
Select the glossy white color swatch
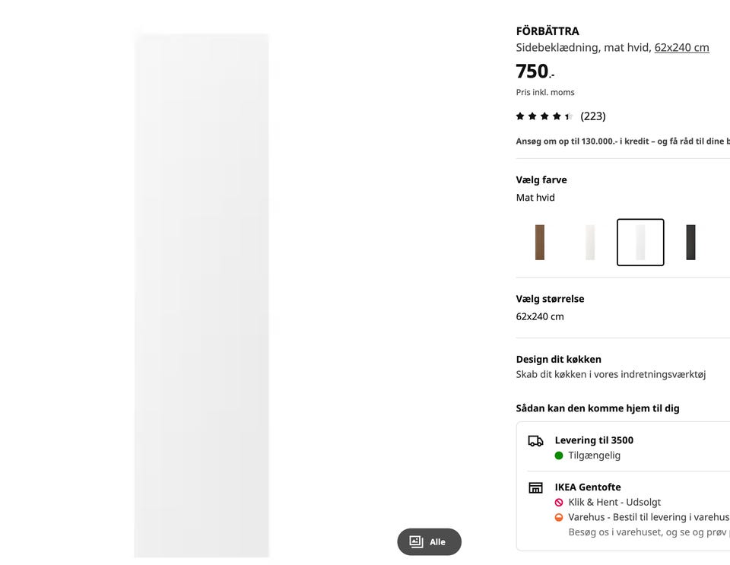click(x=590, y=243)
